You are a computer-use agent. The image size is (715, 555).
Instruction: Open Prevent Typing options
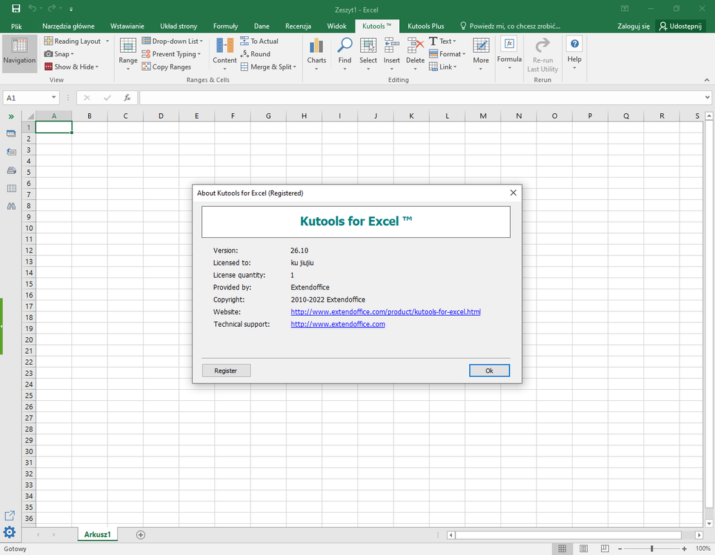[171, 54]
